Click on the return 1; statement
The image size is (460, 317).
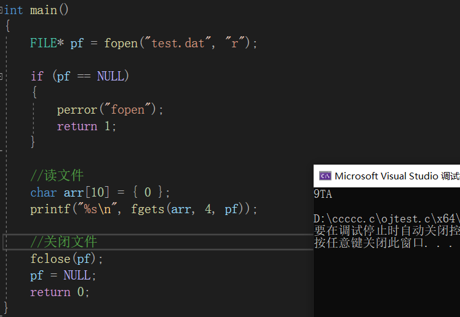pos(87,127)
